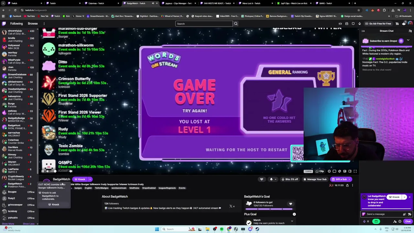The width and height of the screenshot is (414, 233).
Task: Close the Knock collaborate banner in chat
Action: point(409,197)
